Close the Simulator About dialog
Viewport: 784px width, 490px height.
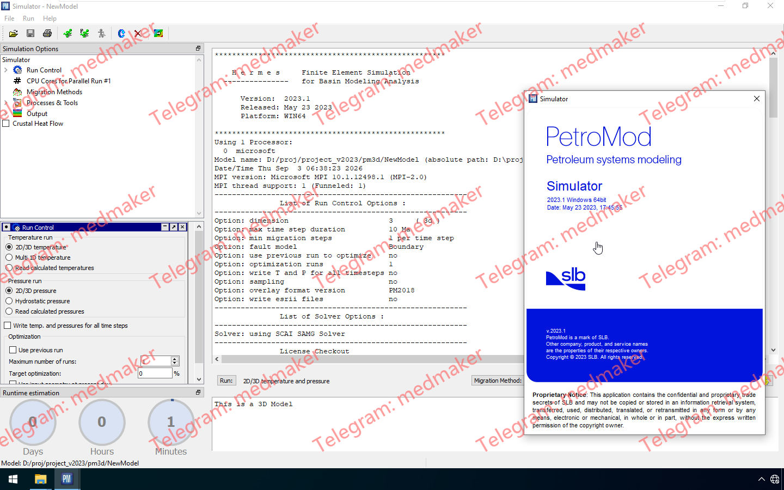[756, 99]
